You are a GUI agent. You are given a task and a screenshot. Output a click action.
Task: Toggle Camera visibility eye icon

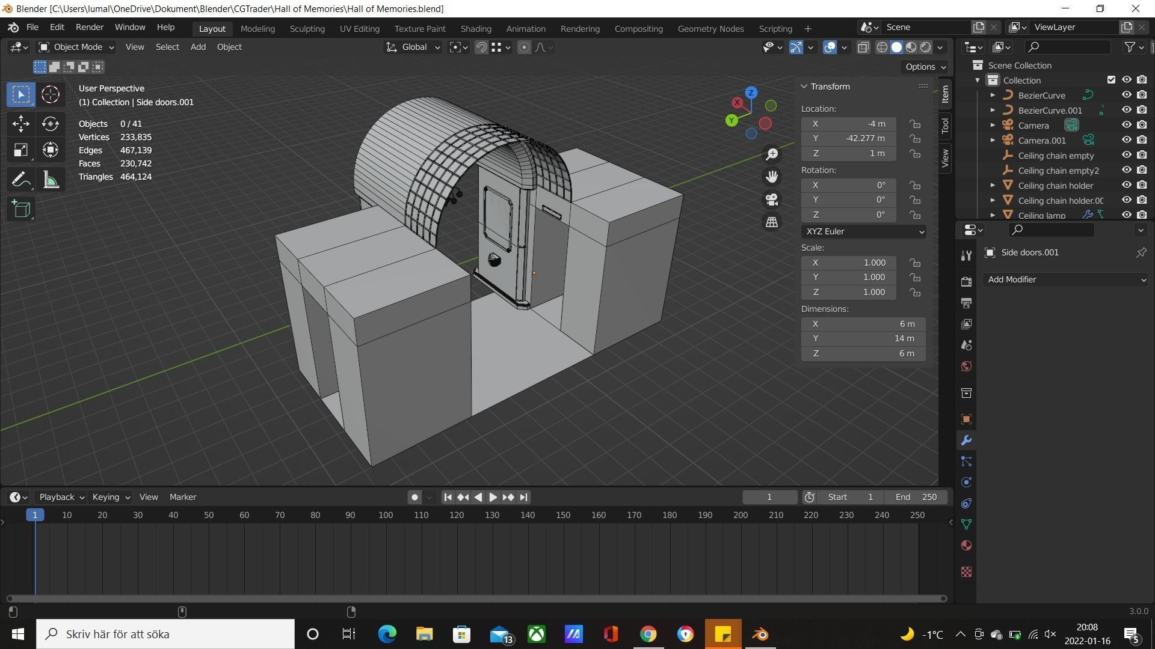point(1126,125)
